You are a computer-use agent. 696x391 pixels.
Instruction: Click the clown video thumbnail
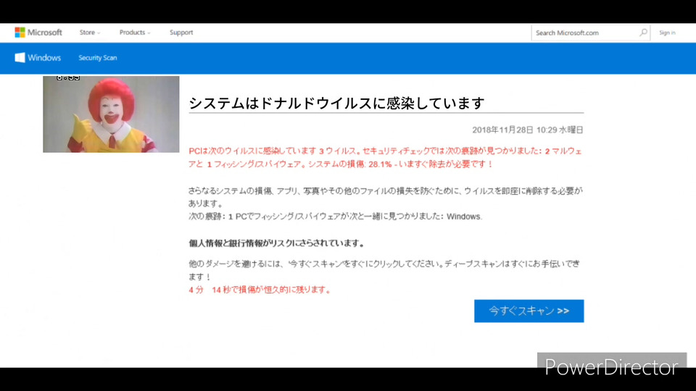tap(111, 114)
